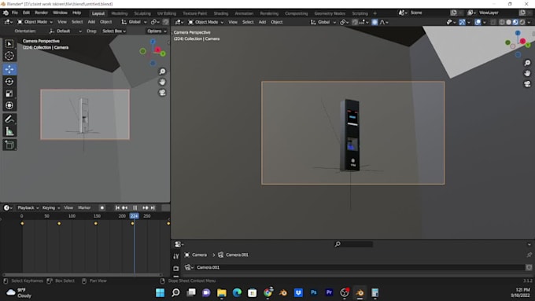Toggle snapping magnet in right viewport

click(355, 22)
